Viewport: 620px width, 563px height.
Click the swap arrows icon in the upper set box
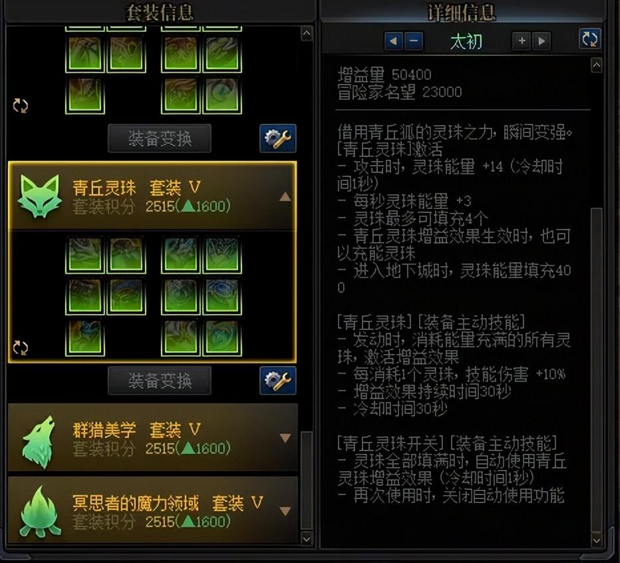click(20, 106)
